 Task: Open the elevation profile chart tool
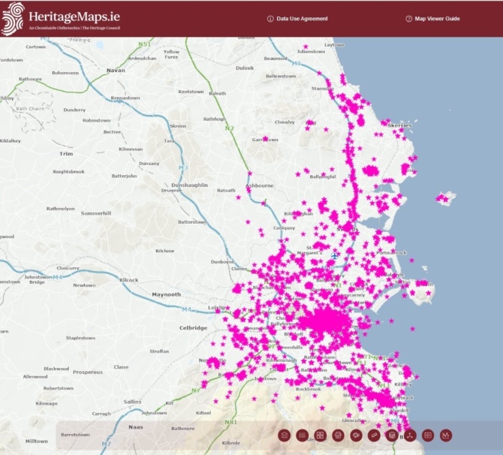(446, 435)
